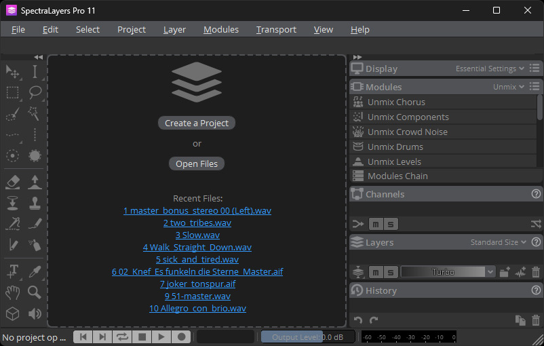
Task: Open the Channels panel help icon
Action: tap(536, 194)
